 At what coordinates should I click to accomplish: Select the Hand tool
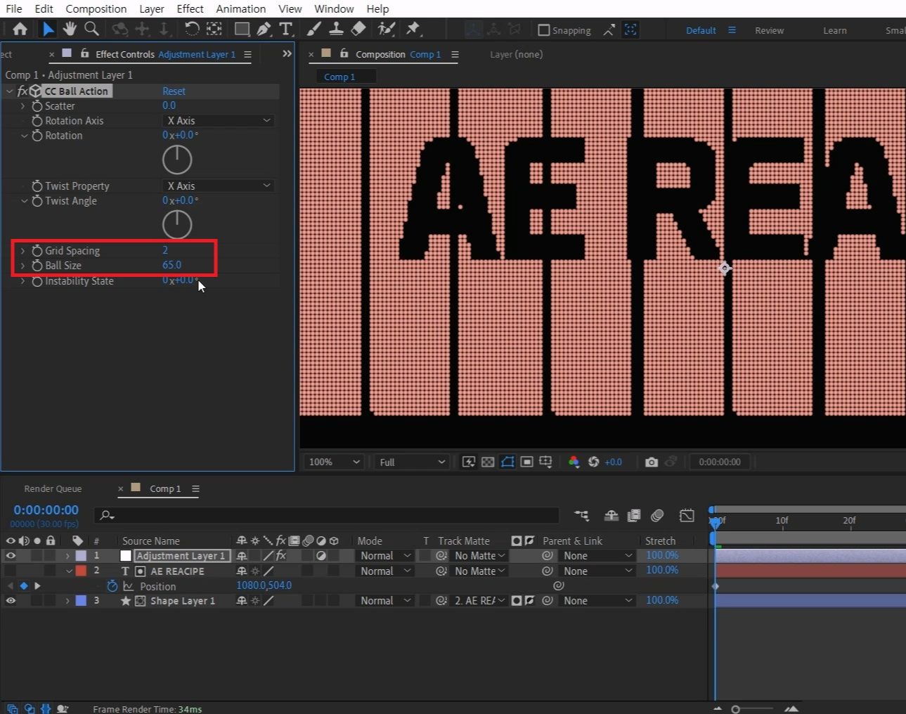coord(69,29)
